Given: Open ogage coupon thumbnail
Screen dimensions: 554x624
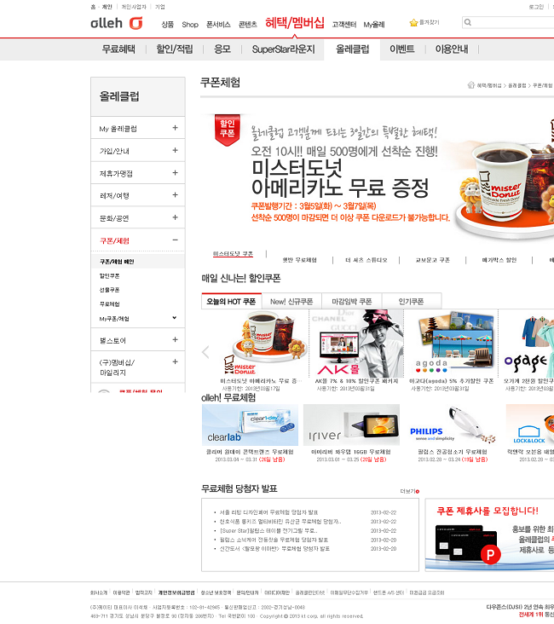Looking at the screenshot, I should coord(528,344).
